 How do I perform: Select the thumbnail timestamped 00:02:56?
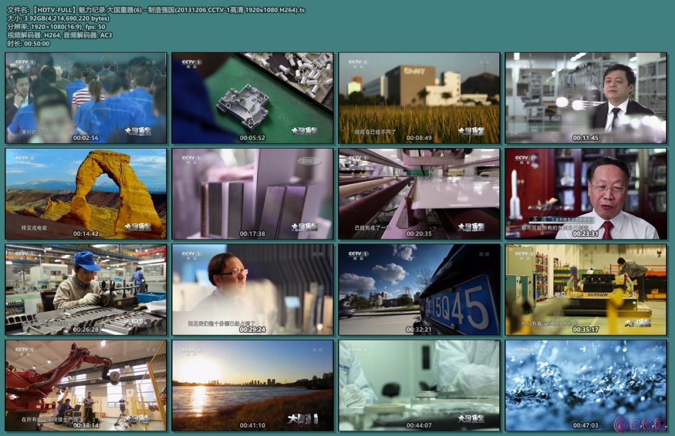point(86,97)
